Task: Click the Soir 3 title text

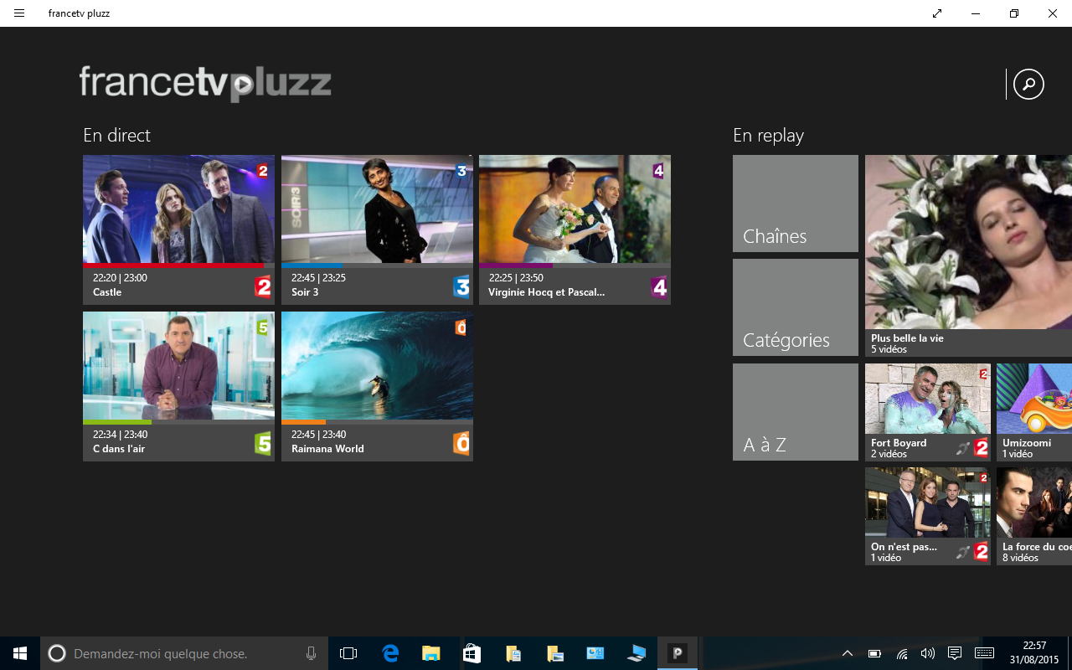Action: (305, 292)
